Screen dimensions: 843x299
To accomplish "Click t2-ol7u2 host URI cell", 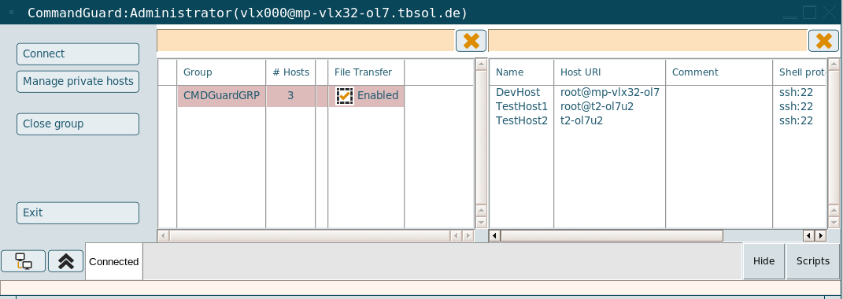I will click(581, 120).
